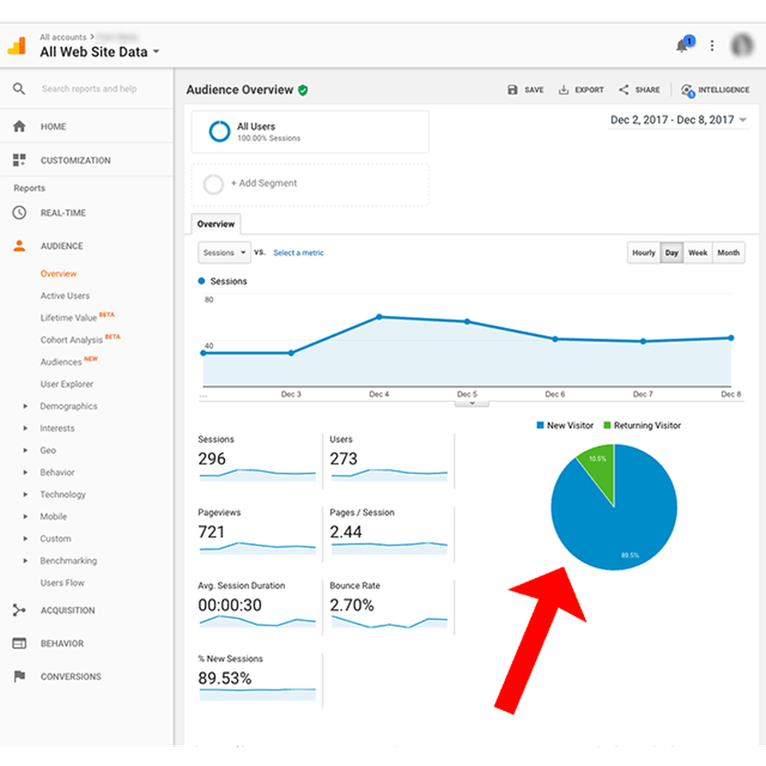766x766 pixels.
Task: Click the Audience person icon
Action: point(19,245)
